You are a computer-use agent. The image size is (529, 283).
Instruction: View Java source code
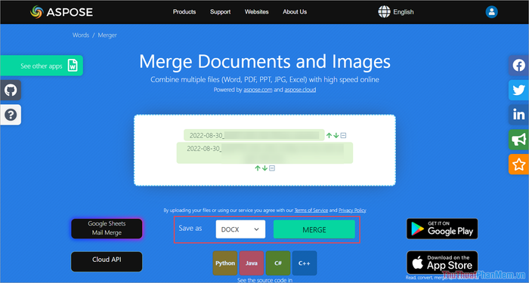point(252,263)
